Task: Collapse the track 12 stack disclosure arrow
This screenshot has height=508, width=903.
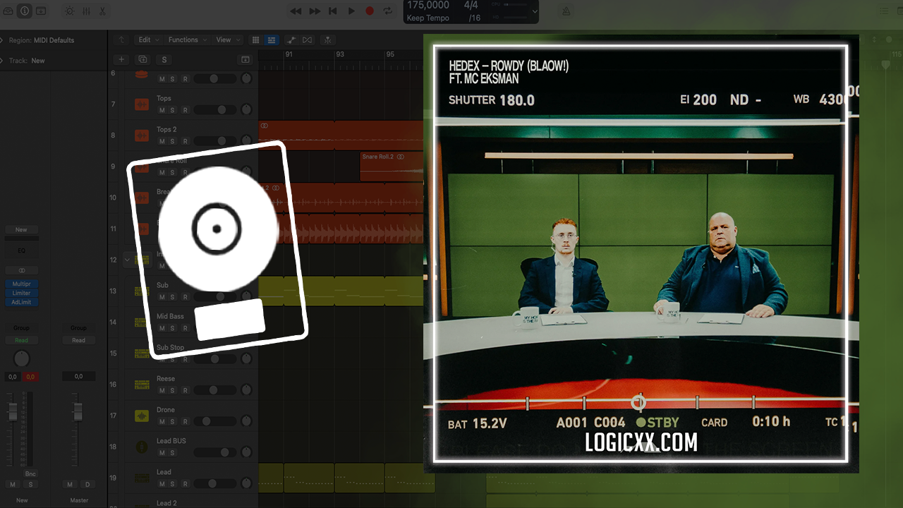Action: (x=127, y=260)
